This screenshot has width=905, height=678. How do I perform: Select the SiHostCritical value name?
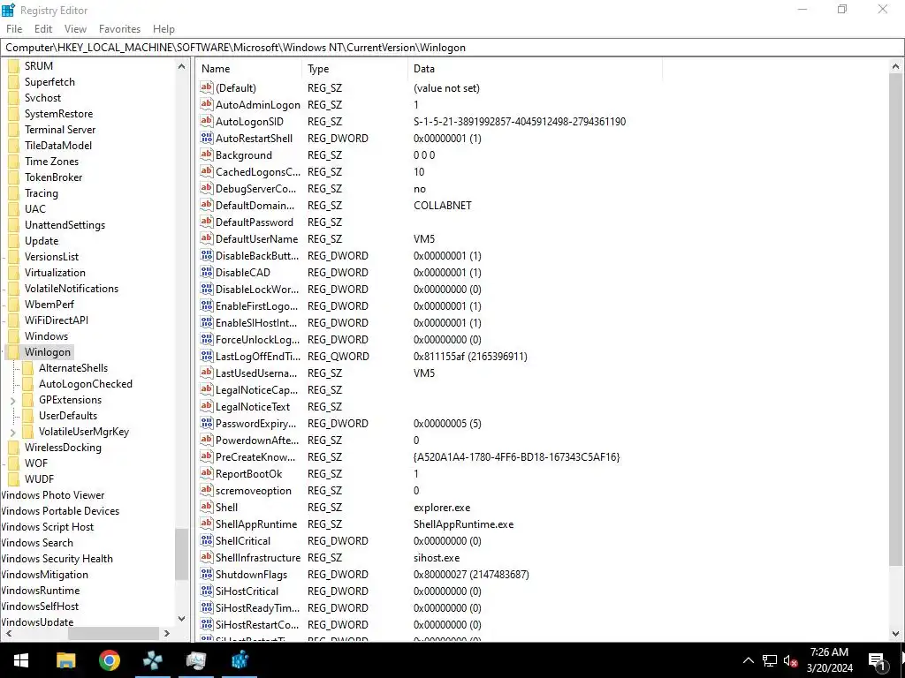(x=247, y=591)
